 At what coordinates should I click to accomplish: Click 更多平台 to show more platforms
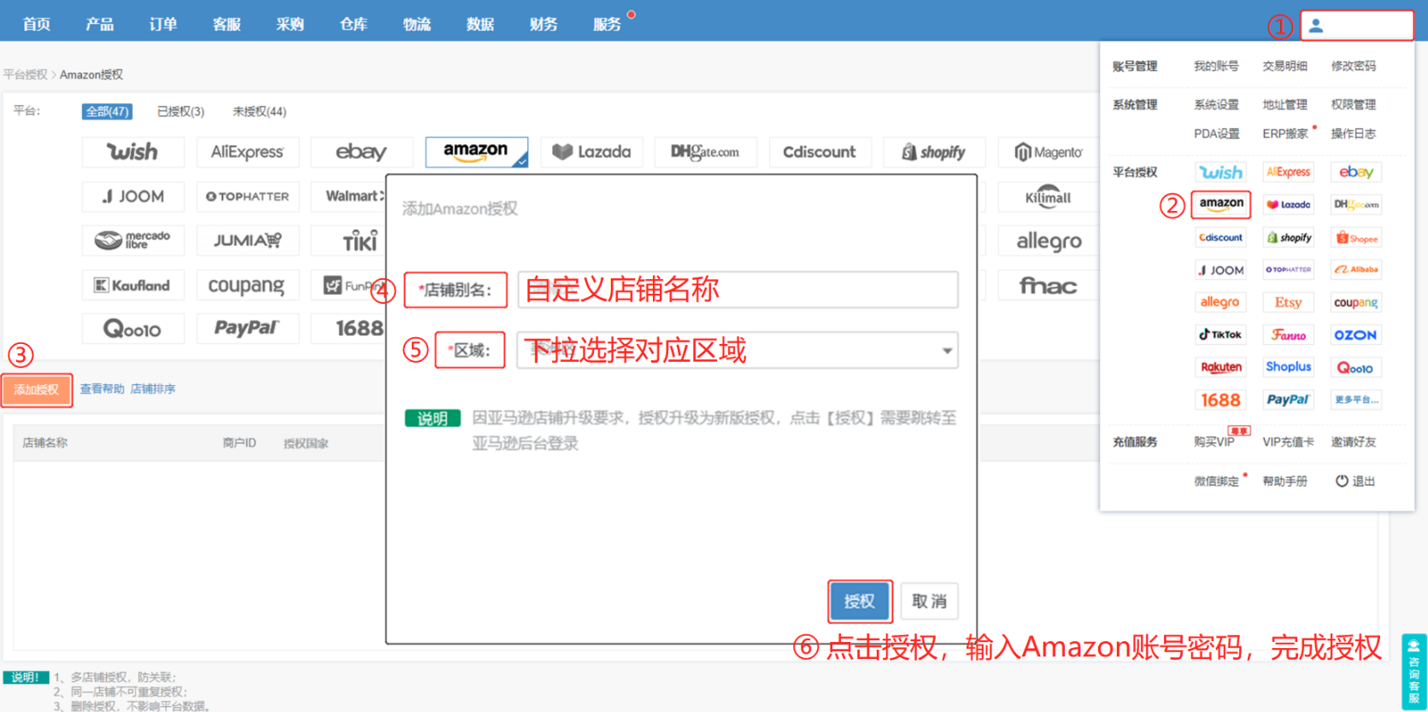[x=1356, y=400]
